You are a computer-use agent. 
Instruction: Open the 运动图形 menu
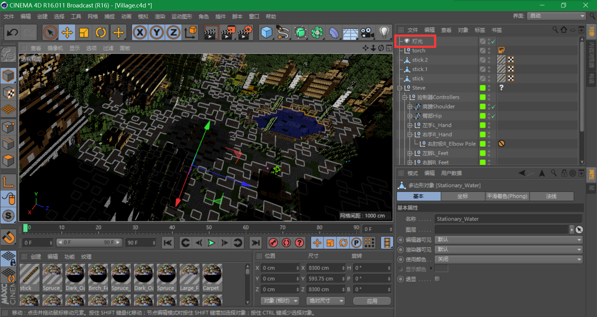[x=182, y=16]
